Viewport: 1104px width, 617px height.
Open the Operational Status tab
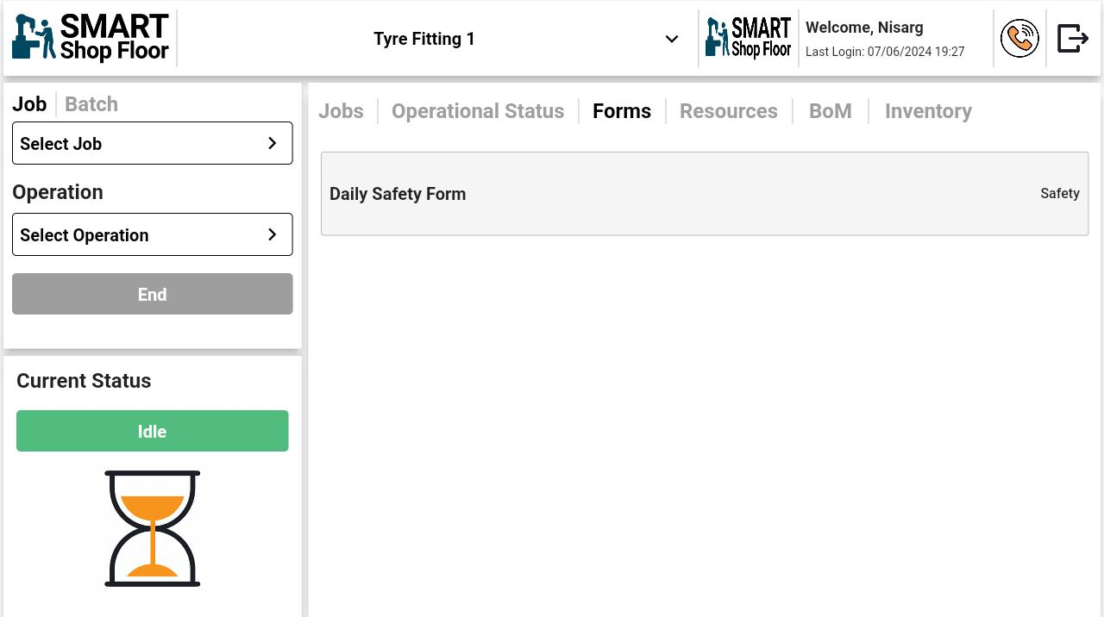click(478, 111)
